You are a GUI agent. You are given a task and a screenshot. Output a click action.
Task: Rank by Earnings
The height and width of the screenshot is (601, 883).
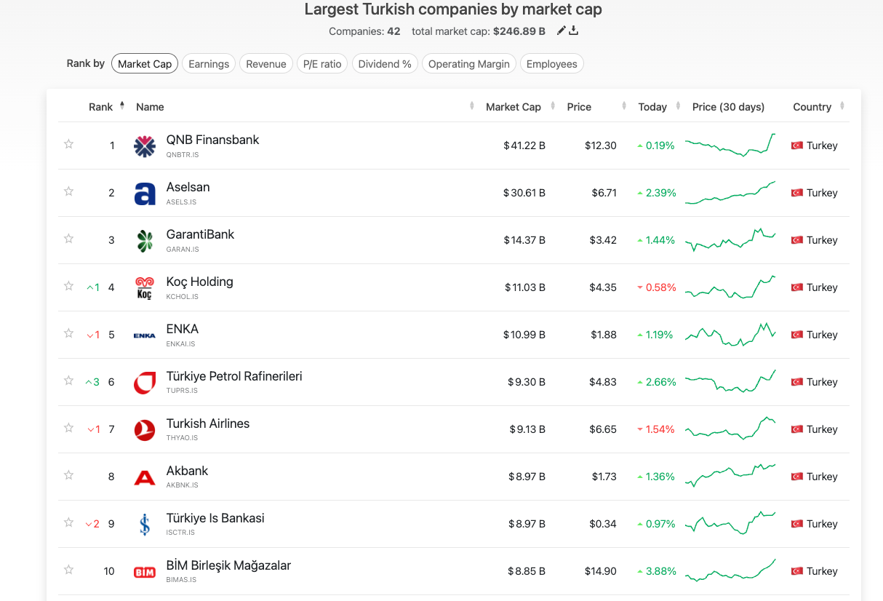209,64
